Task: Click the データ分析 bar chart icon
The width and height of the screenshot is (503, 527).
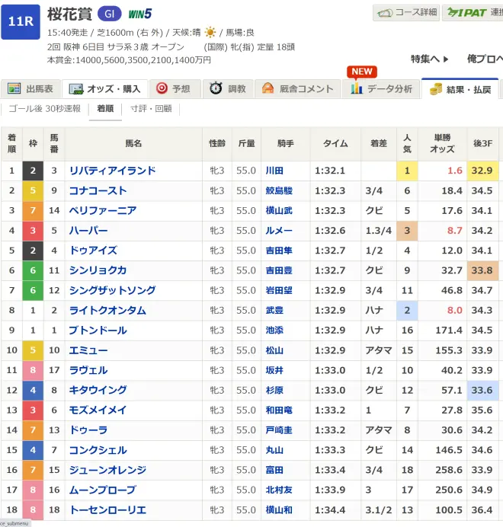Action: click(356, 89)
